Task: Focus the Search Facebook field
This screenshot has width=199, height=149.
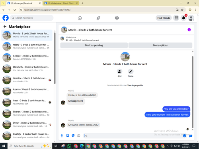Action: pyautogui.click(x=32, y=18)
